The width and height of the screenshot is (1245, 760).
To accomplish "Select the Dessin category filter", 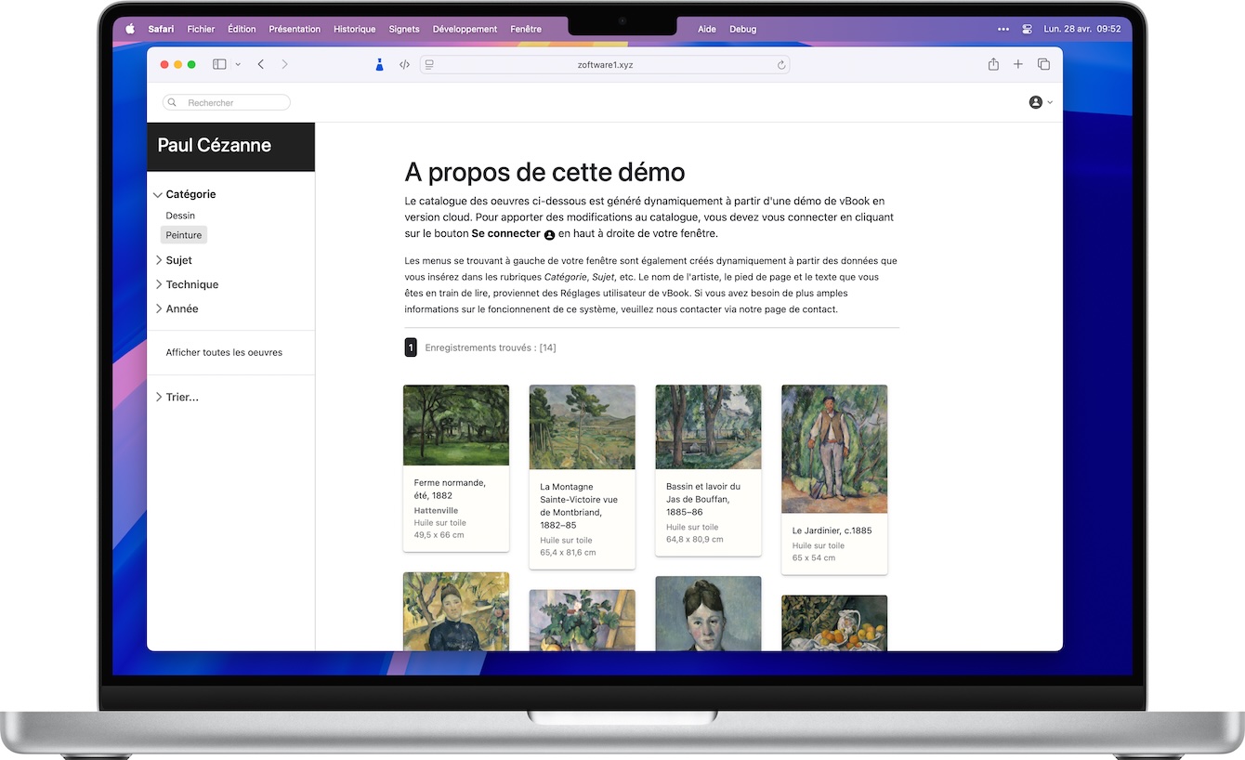I will 180,216.
